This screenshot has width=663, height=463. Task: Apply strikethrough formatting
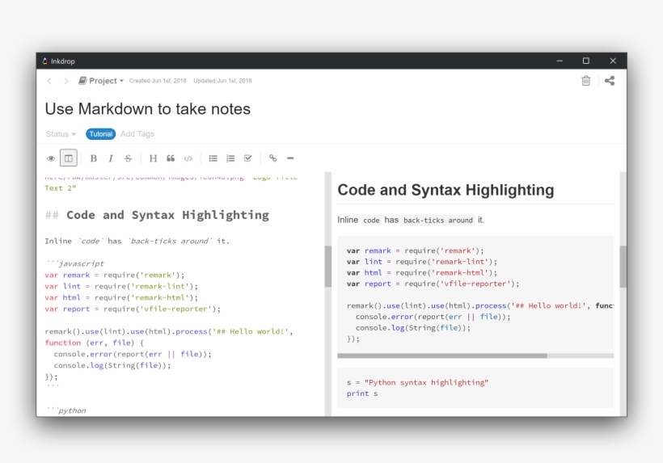click(128, 158)
